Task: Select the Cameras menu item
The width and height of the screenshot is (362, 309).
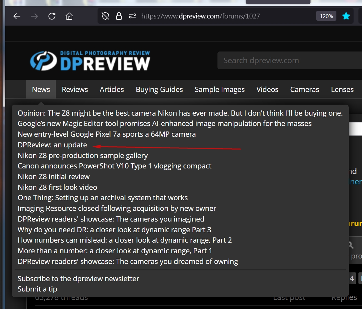Action: pyautogui.click(x=304, y=89)
